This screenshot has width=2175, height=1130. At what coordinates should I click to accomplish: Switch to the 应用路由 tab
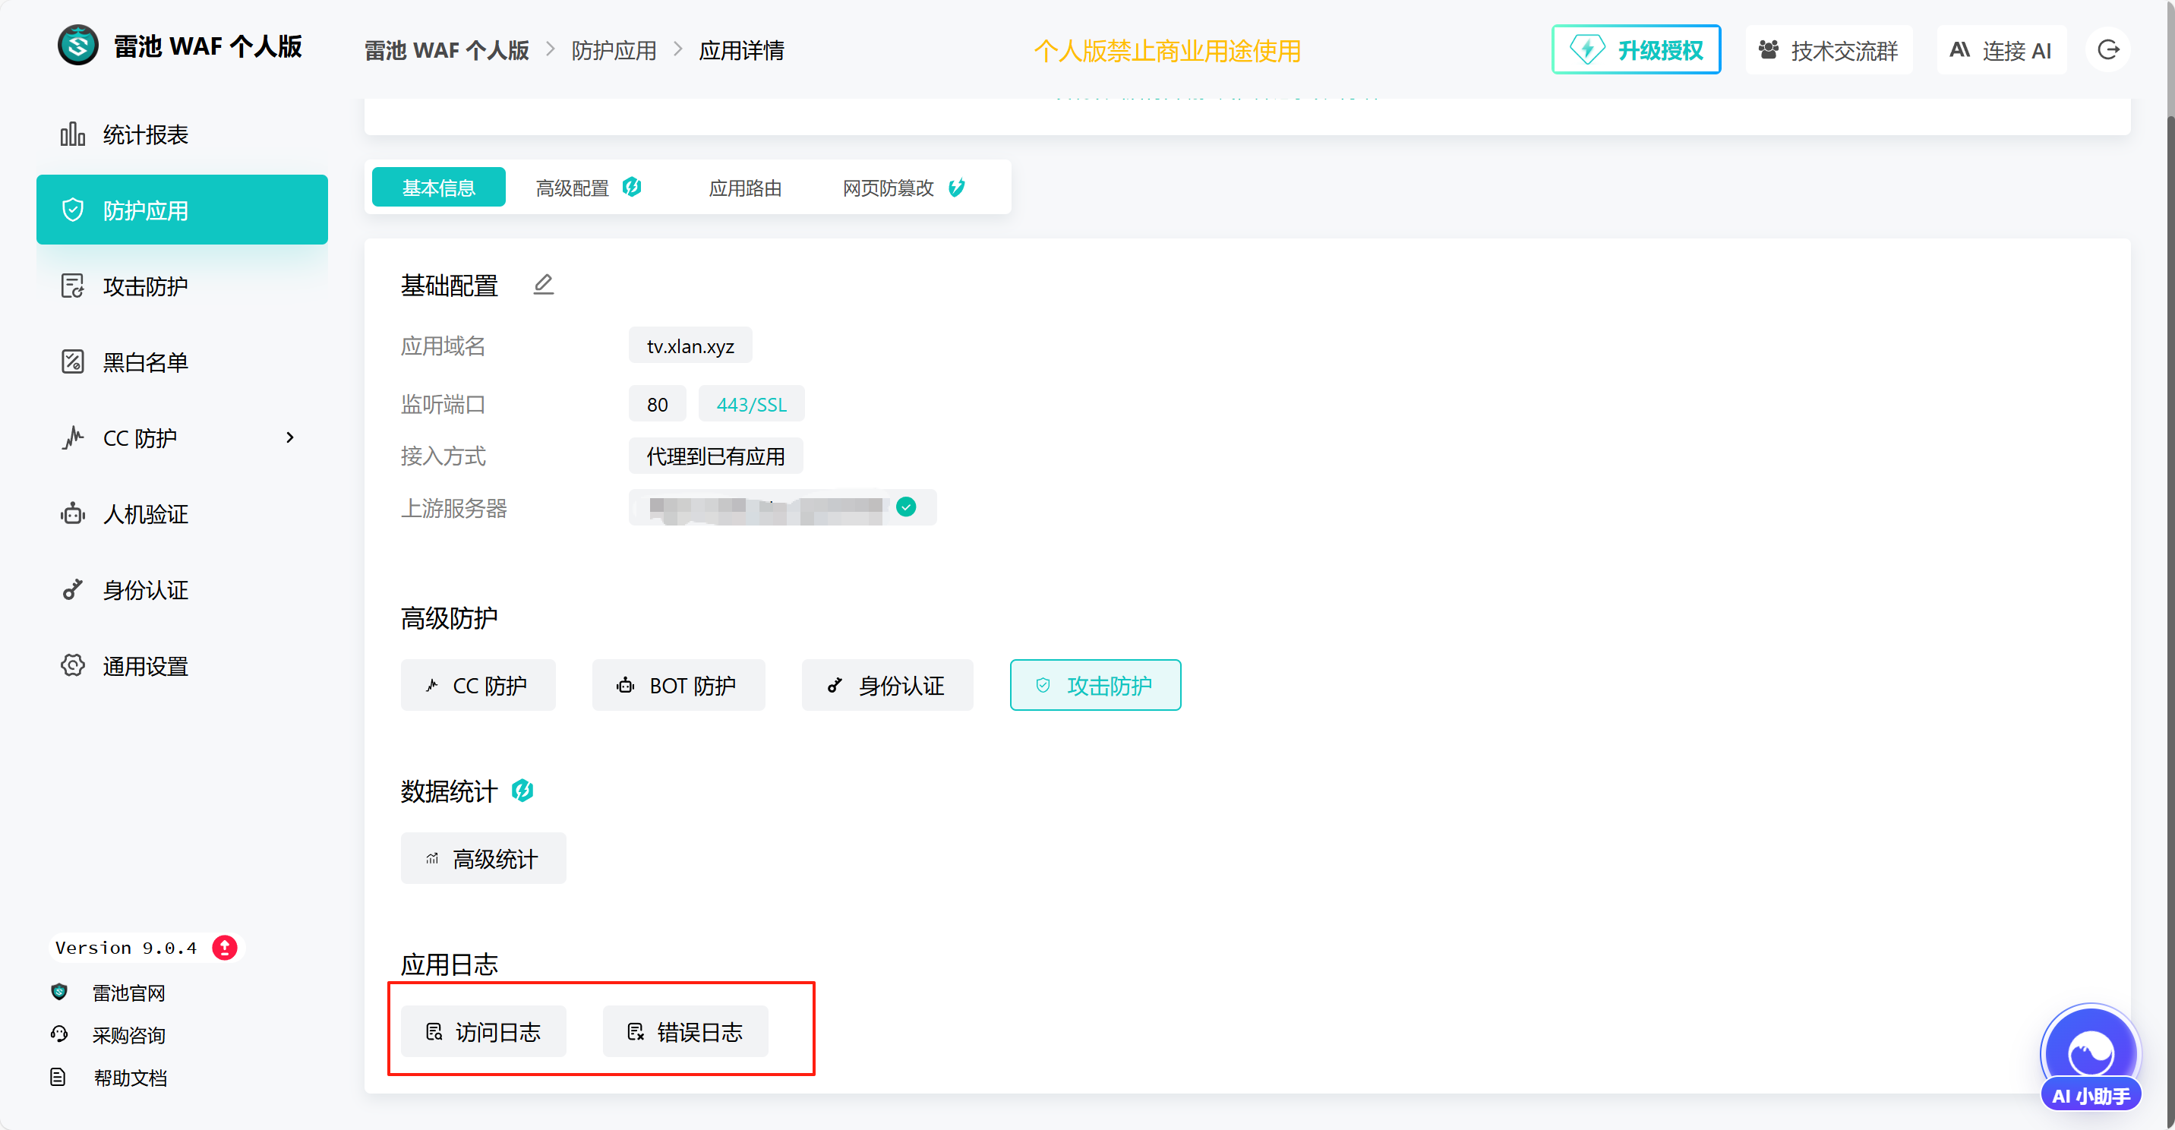coord(745,188)
